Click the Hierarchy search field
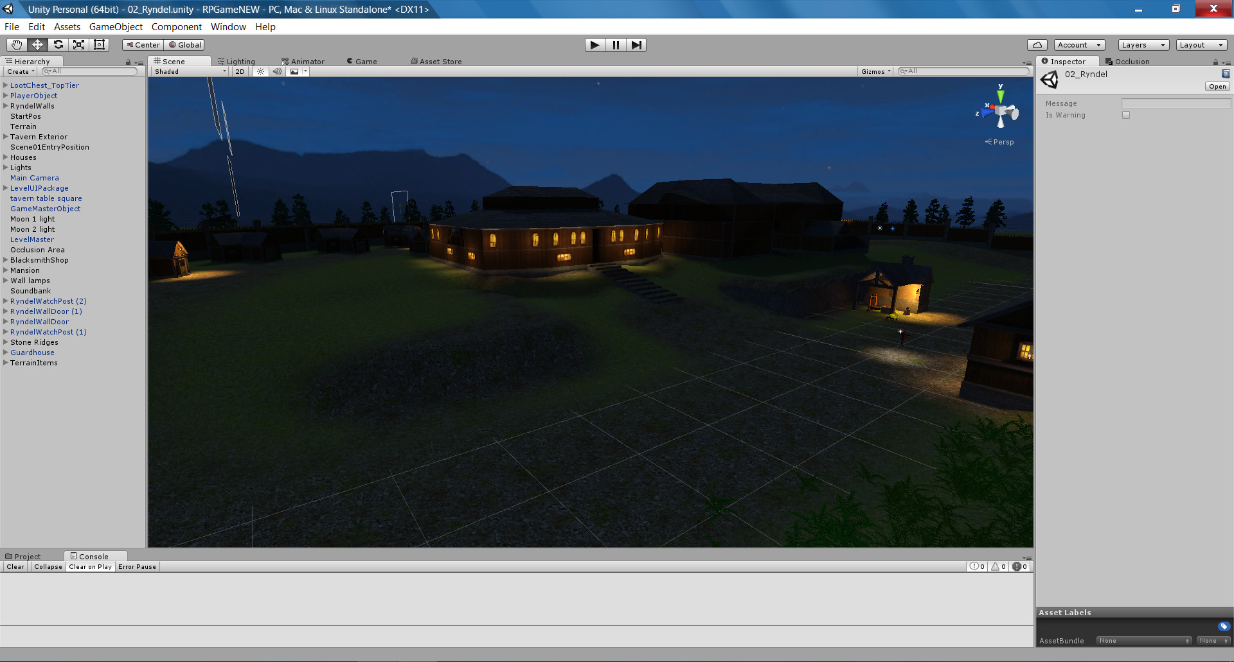Screen dimensions: 1234x662 [x=89, y=71]
